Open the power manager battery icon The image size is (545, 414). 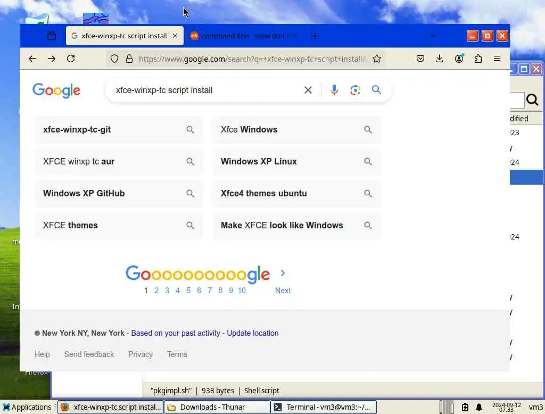(465, 407)
